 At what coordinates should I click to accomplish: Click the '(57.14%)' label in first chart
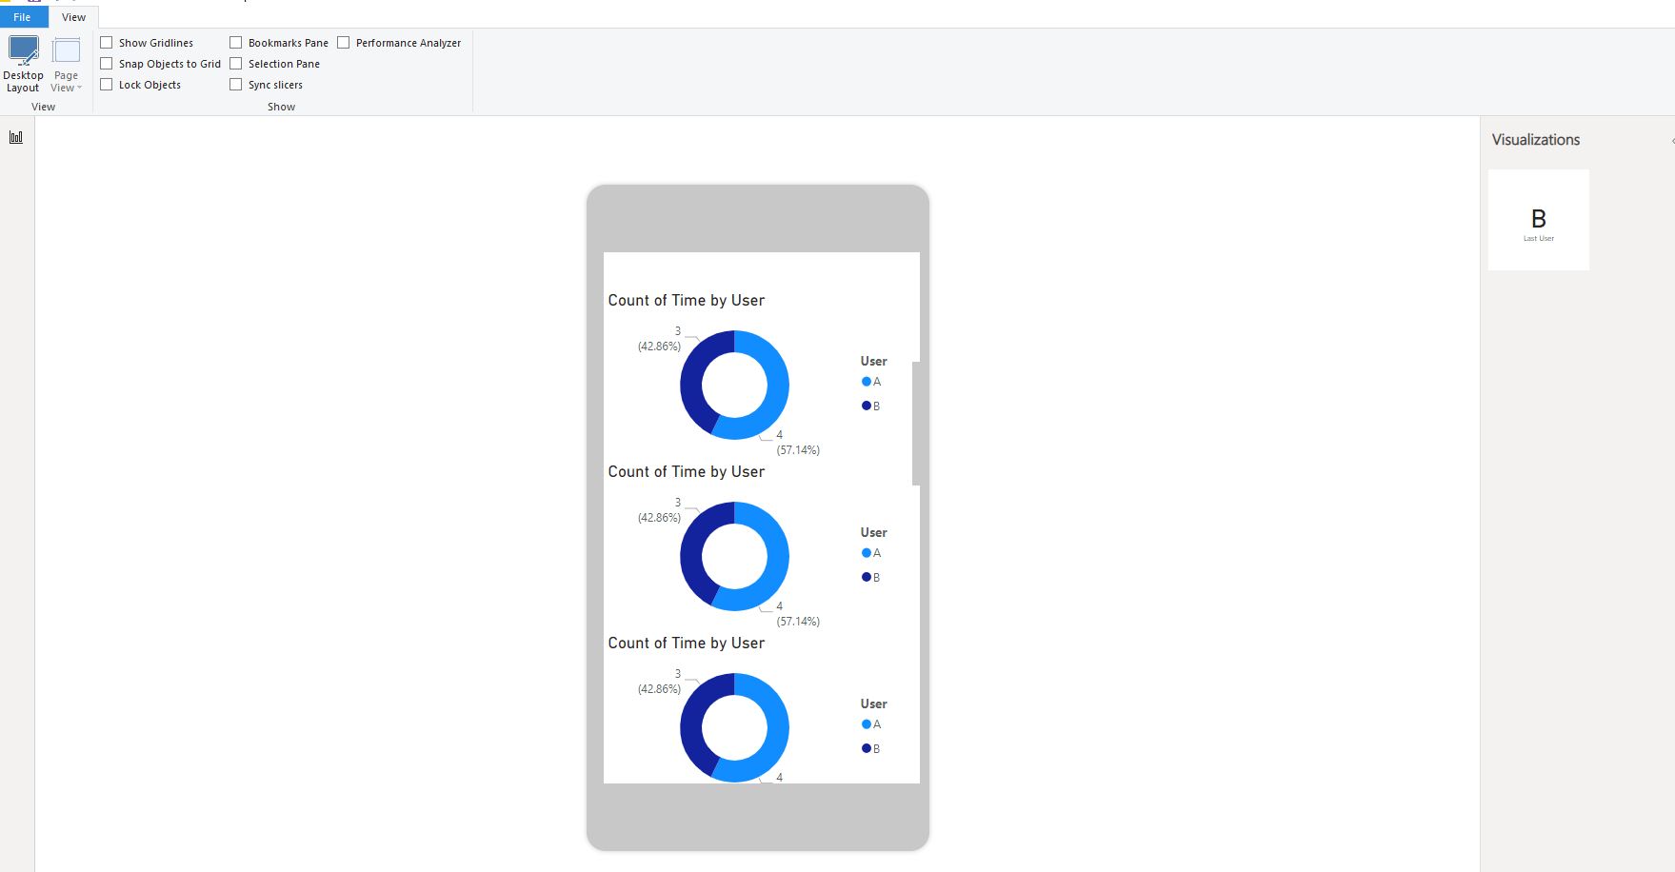(x=798, y=450)
